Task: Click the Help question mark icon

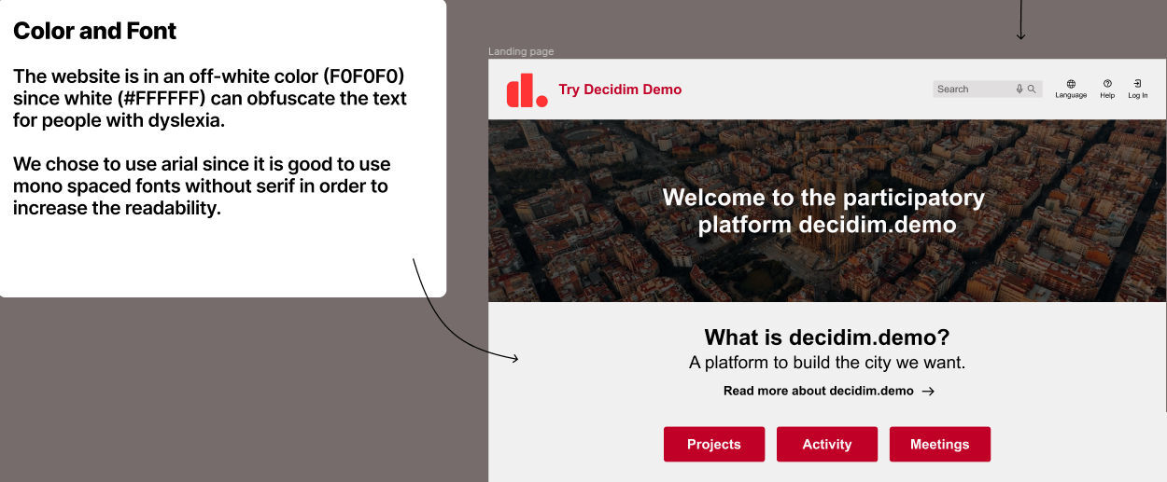Action: click(1107, 84)
